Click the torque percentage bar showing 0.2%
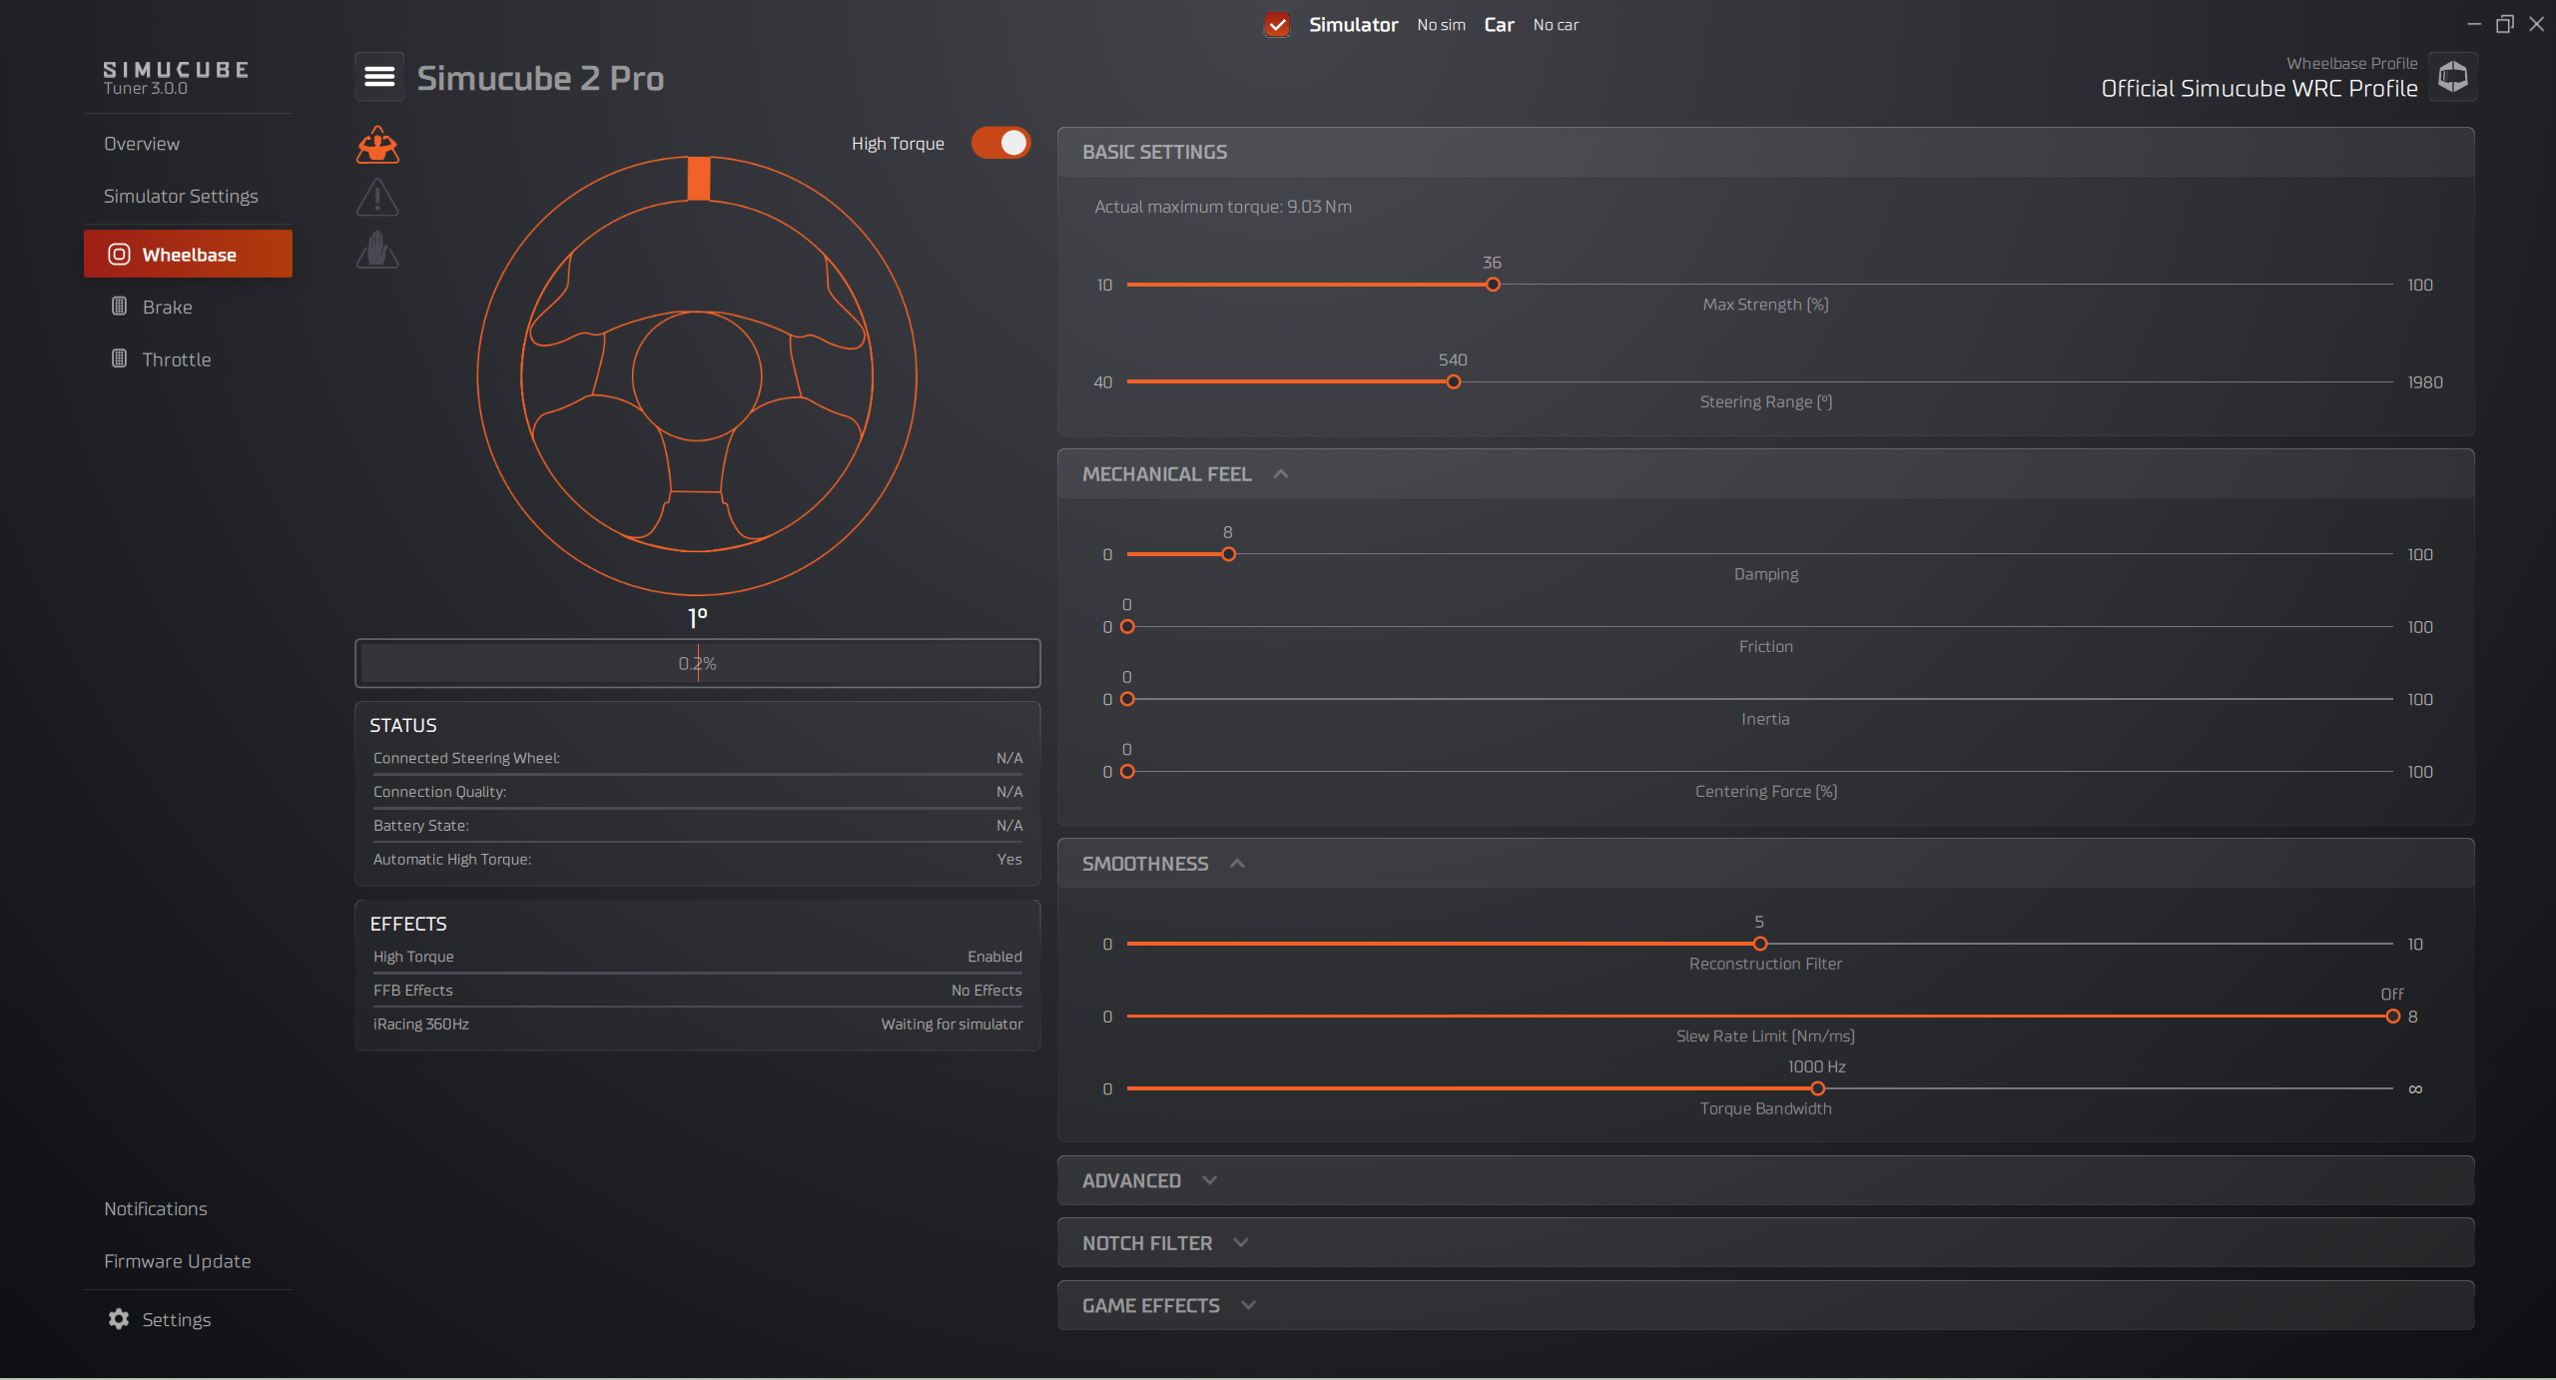 (x=697, y=662)
